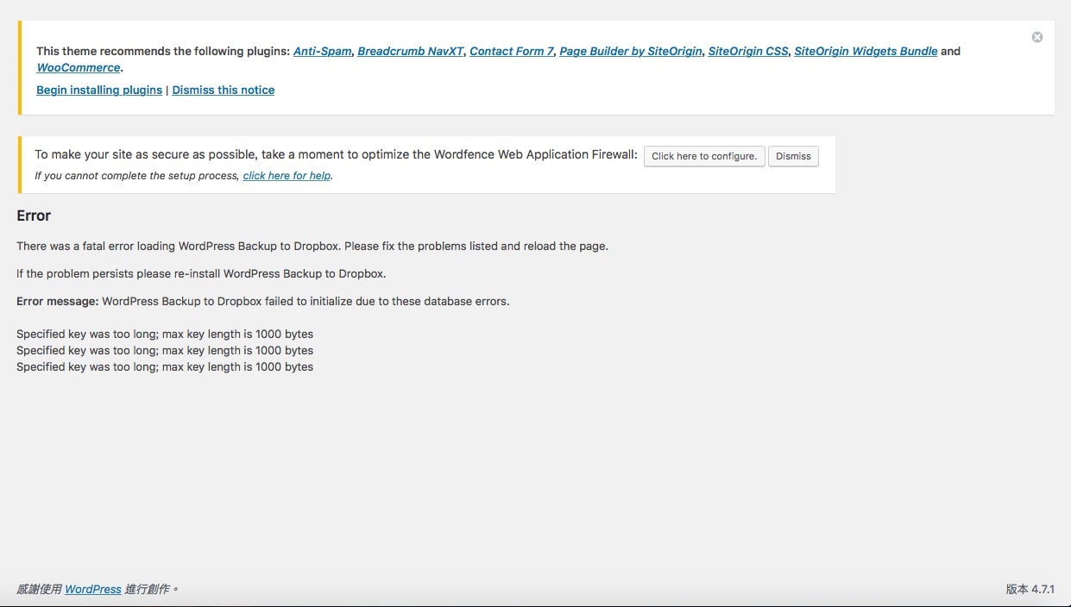The width and height of the screenshot is (1071, 607).
Task: Open the SiteOrigin Widgets Bundle link
Action: [866, 51]
